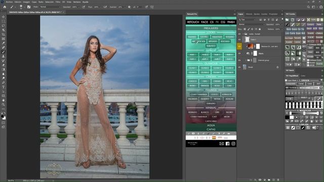Open the Filtro menu

coord(58,2)
